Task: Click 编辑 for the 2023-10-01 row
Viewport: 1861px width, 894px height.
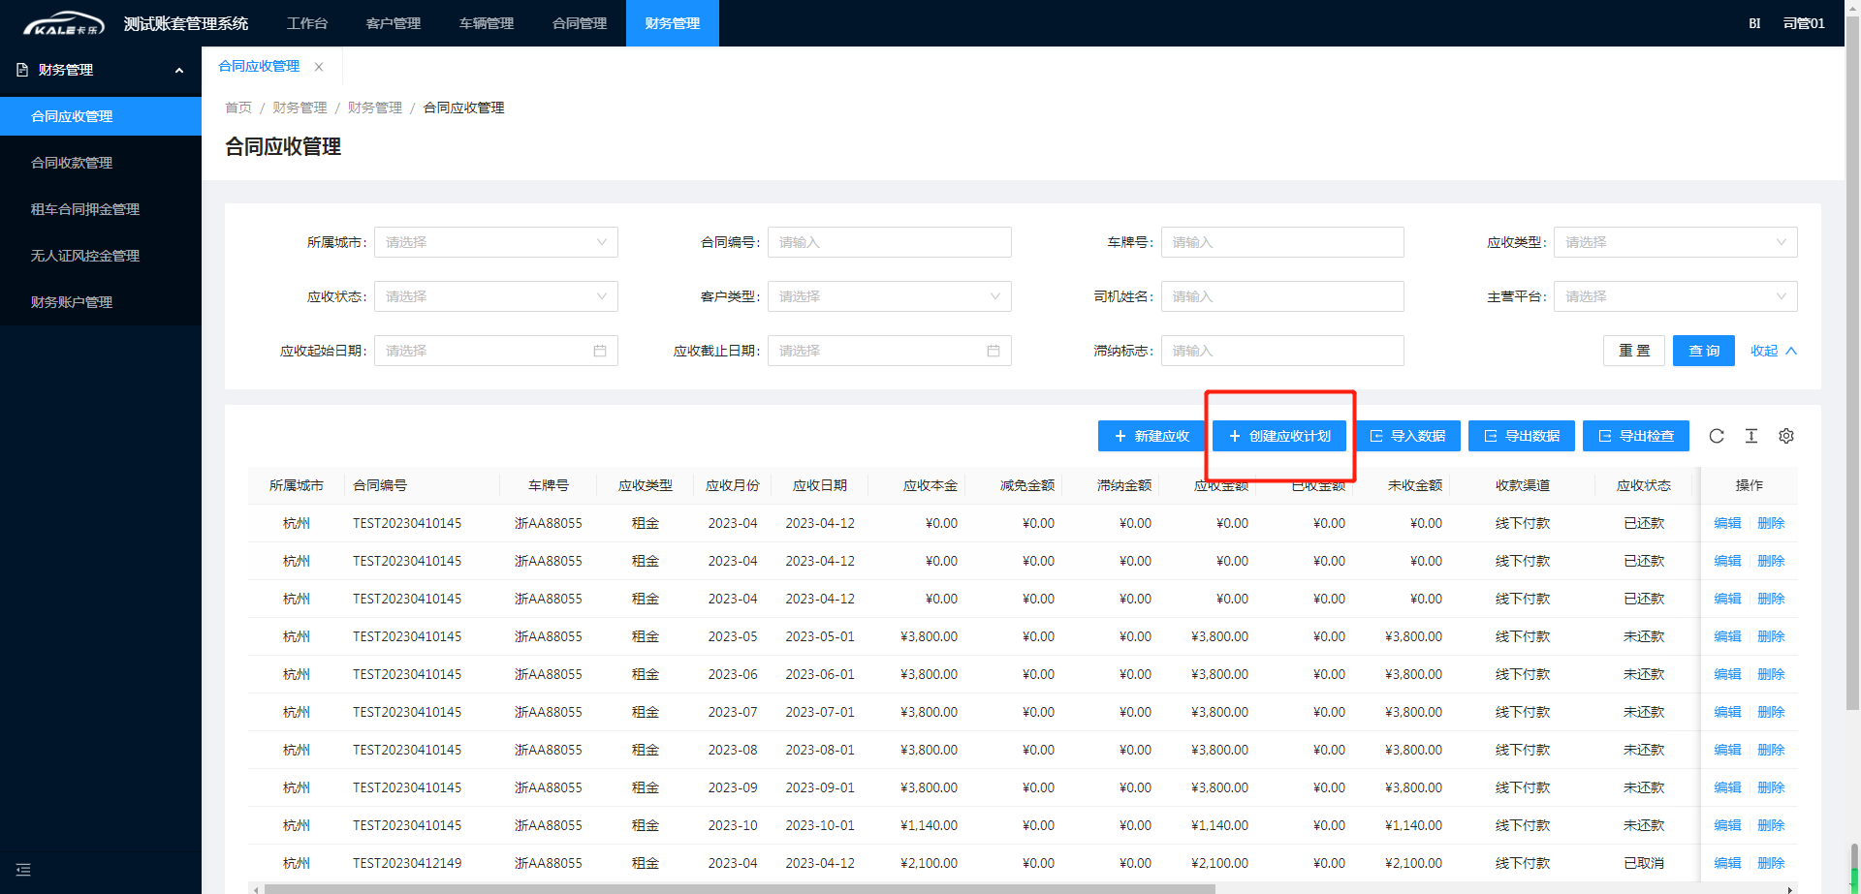Action: point(1727,825)
